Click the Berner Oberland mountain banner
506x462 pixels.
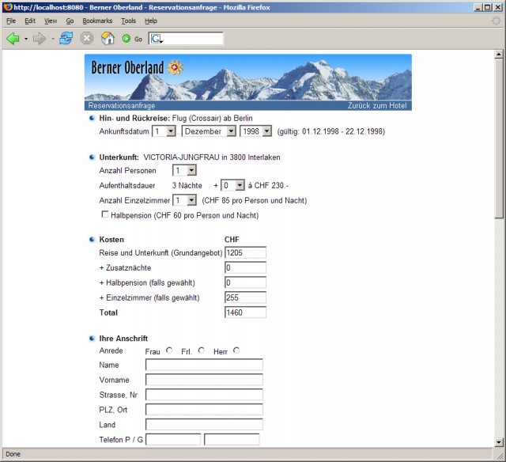tap(247, 78)
